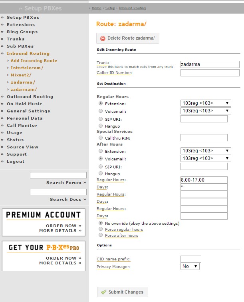Open Outbound Routing menu item
The image size is (244, 302).
point(30,97)
